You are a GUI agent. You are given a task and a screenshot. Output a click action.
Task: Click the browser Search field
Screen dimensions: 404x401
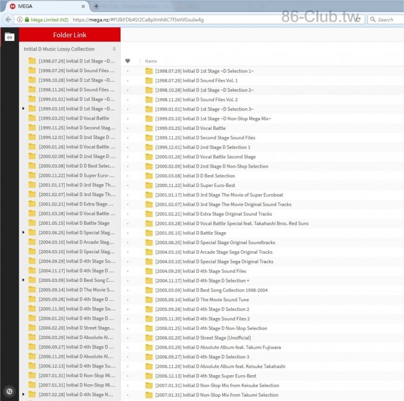point(386,19)
